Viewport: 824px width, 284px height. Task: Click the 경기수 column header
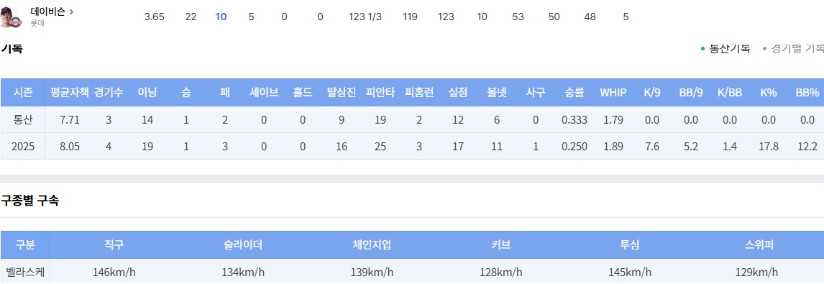click(x=109, y=93)
